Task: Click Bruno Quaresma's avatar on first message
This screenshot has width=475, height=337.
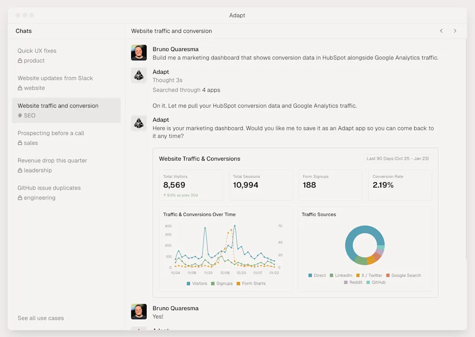Action: [x=139, y=53]
